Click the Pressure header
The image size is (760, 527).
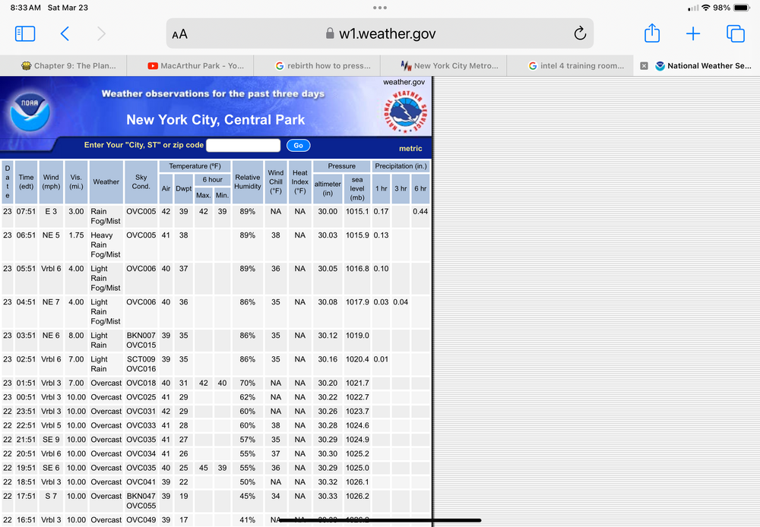click(342, 166)
